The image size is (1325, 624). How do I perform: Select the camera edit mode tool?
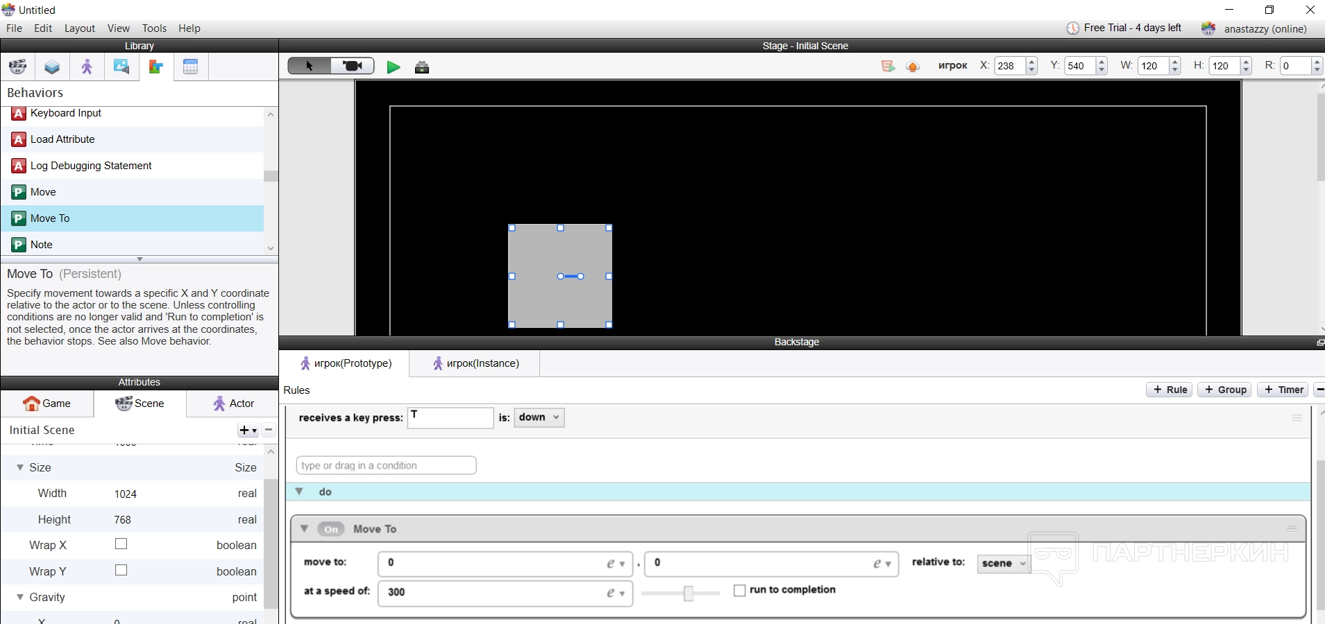coord(353,66)
